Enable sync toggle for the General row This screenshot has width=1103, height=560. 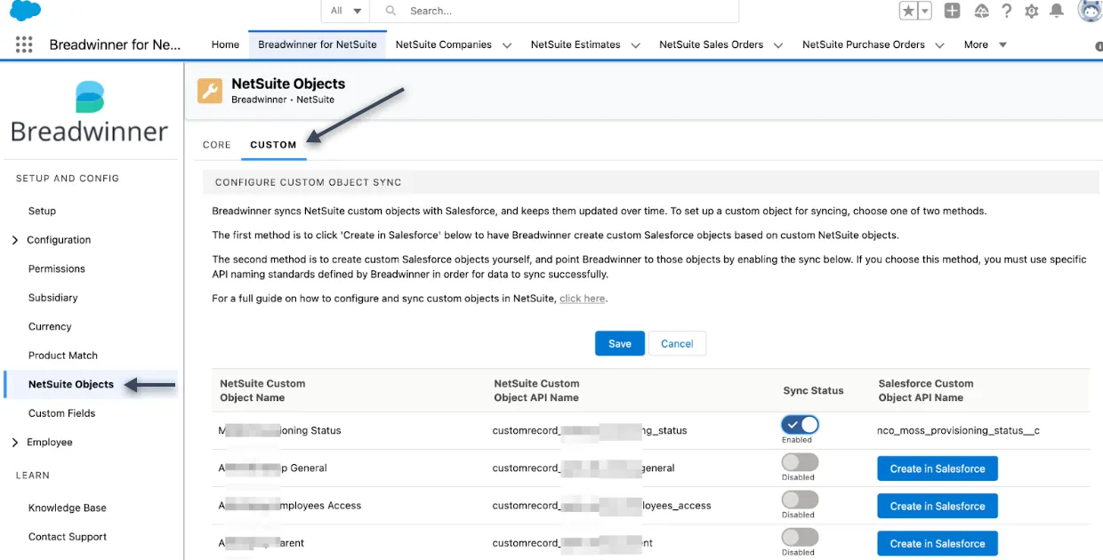coord(800,462)
